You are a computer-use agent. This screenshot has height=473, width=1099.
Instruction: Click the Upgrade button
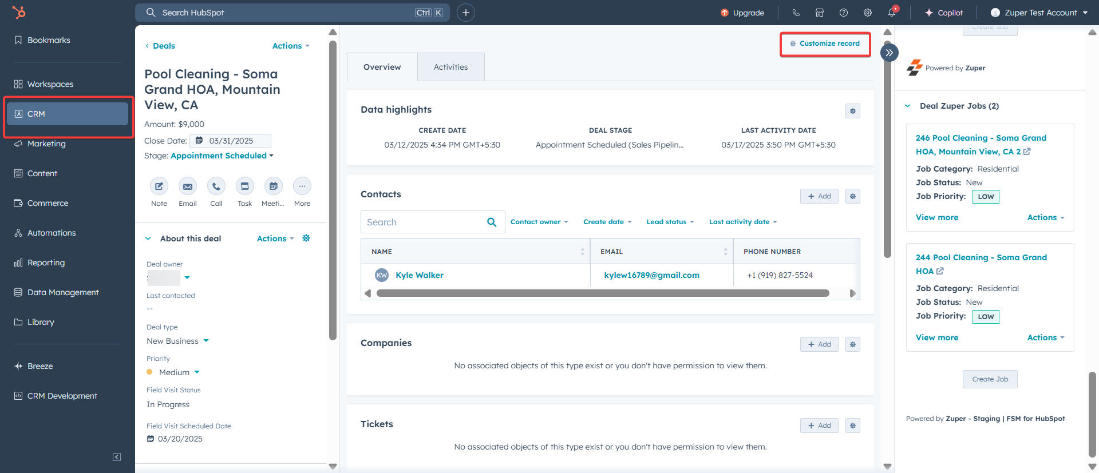pyautogui.click(x=742, y=13)
